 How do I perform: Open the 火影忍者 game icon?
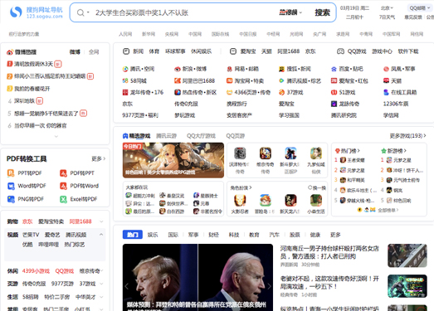(x=240, y=201)
